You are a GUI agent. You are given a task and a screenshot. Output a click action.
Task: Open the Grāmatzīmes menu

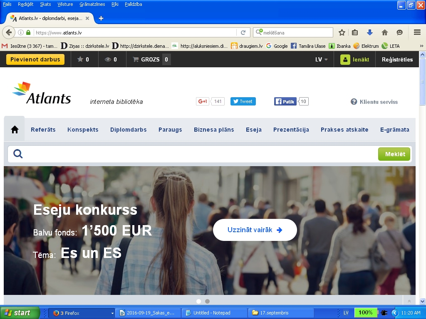coord(92,4)
